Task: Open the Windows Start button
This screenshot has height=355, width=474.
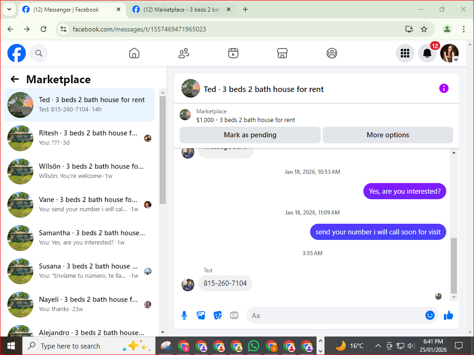Action: click(x=11, y=346)
